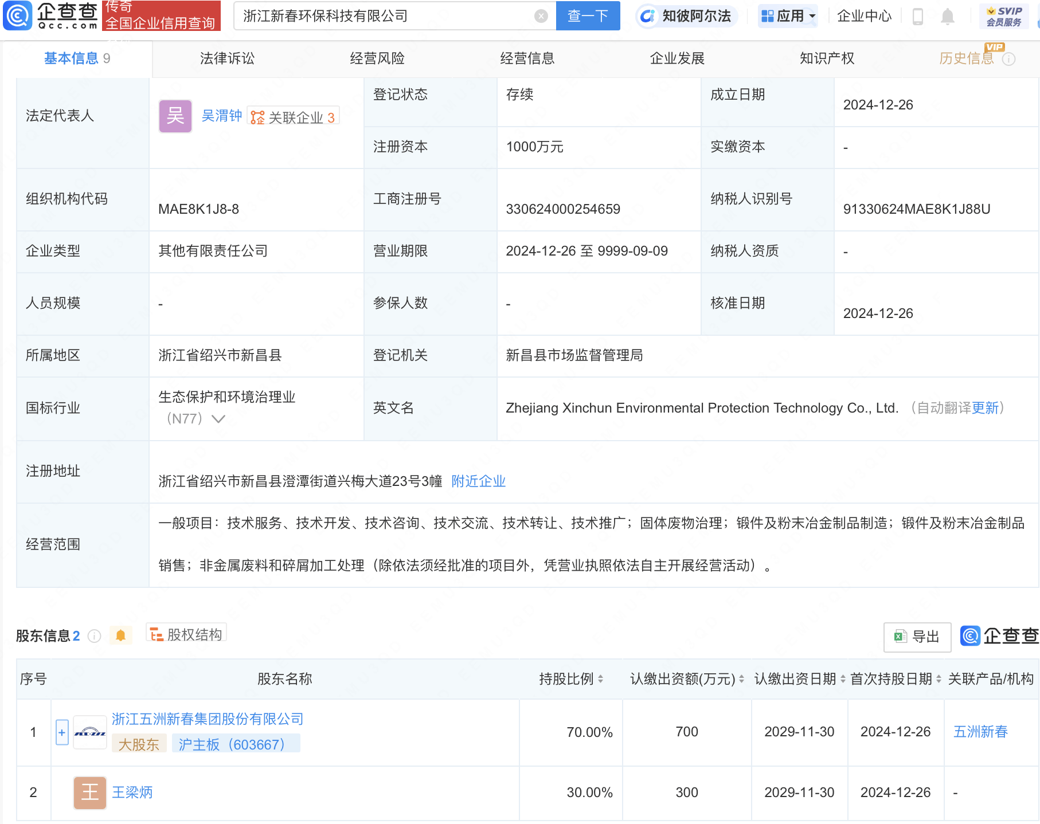Viewport: 1040px width, 824px height.
Task: Click the 30.00% shareholding value
Action: pos(590,792)
